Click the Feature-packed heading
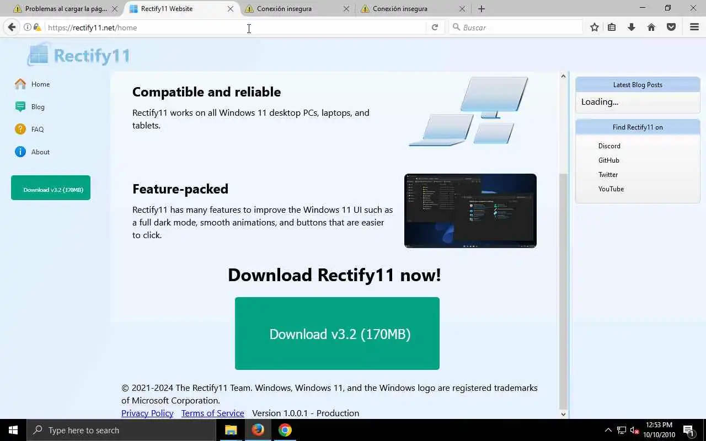The width and height of the screenshot is (706, 441). (x=180, y=189)
